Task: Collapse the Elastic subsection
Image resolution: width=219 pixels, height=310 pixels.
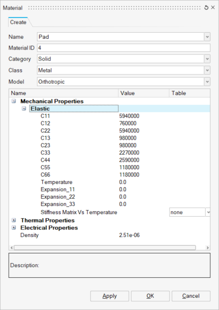Action: coord(24,109)
